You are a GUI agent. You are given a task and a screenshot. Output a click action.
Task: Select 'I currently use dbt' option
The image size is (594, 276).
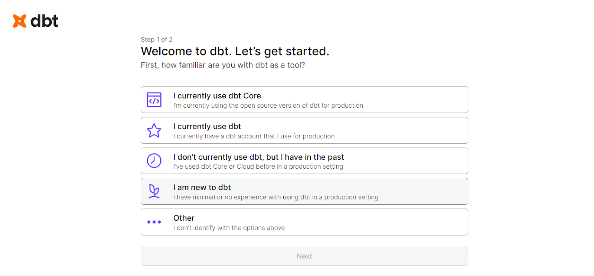coord(304,130)
